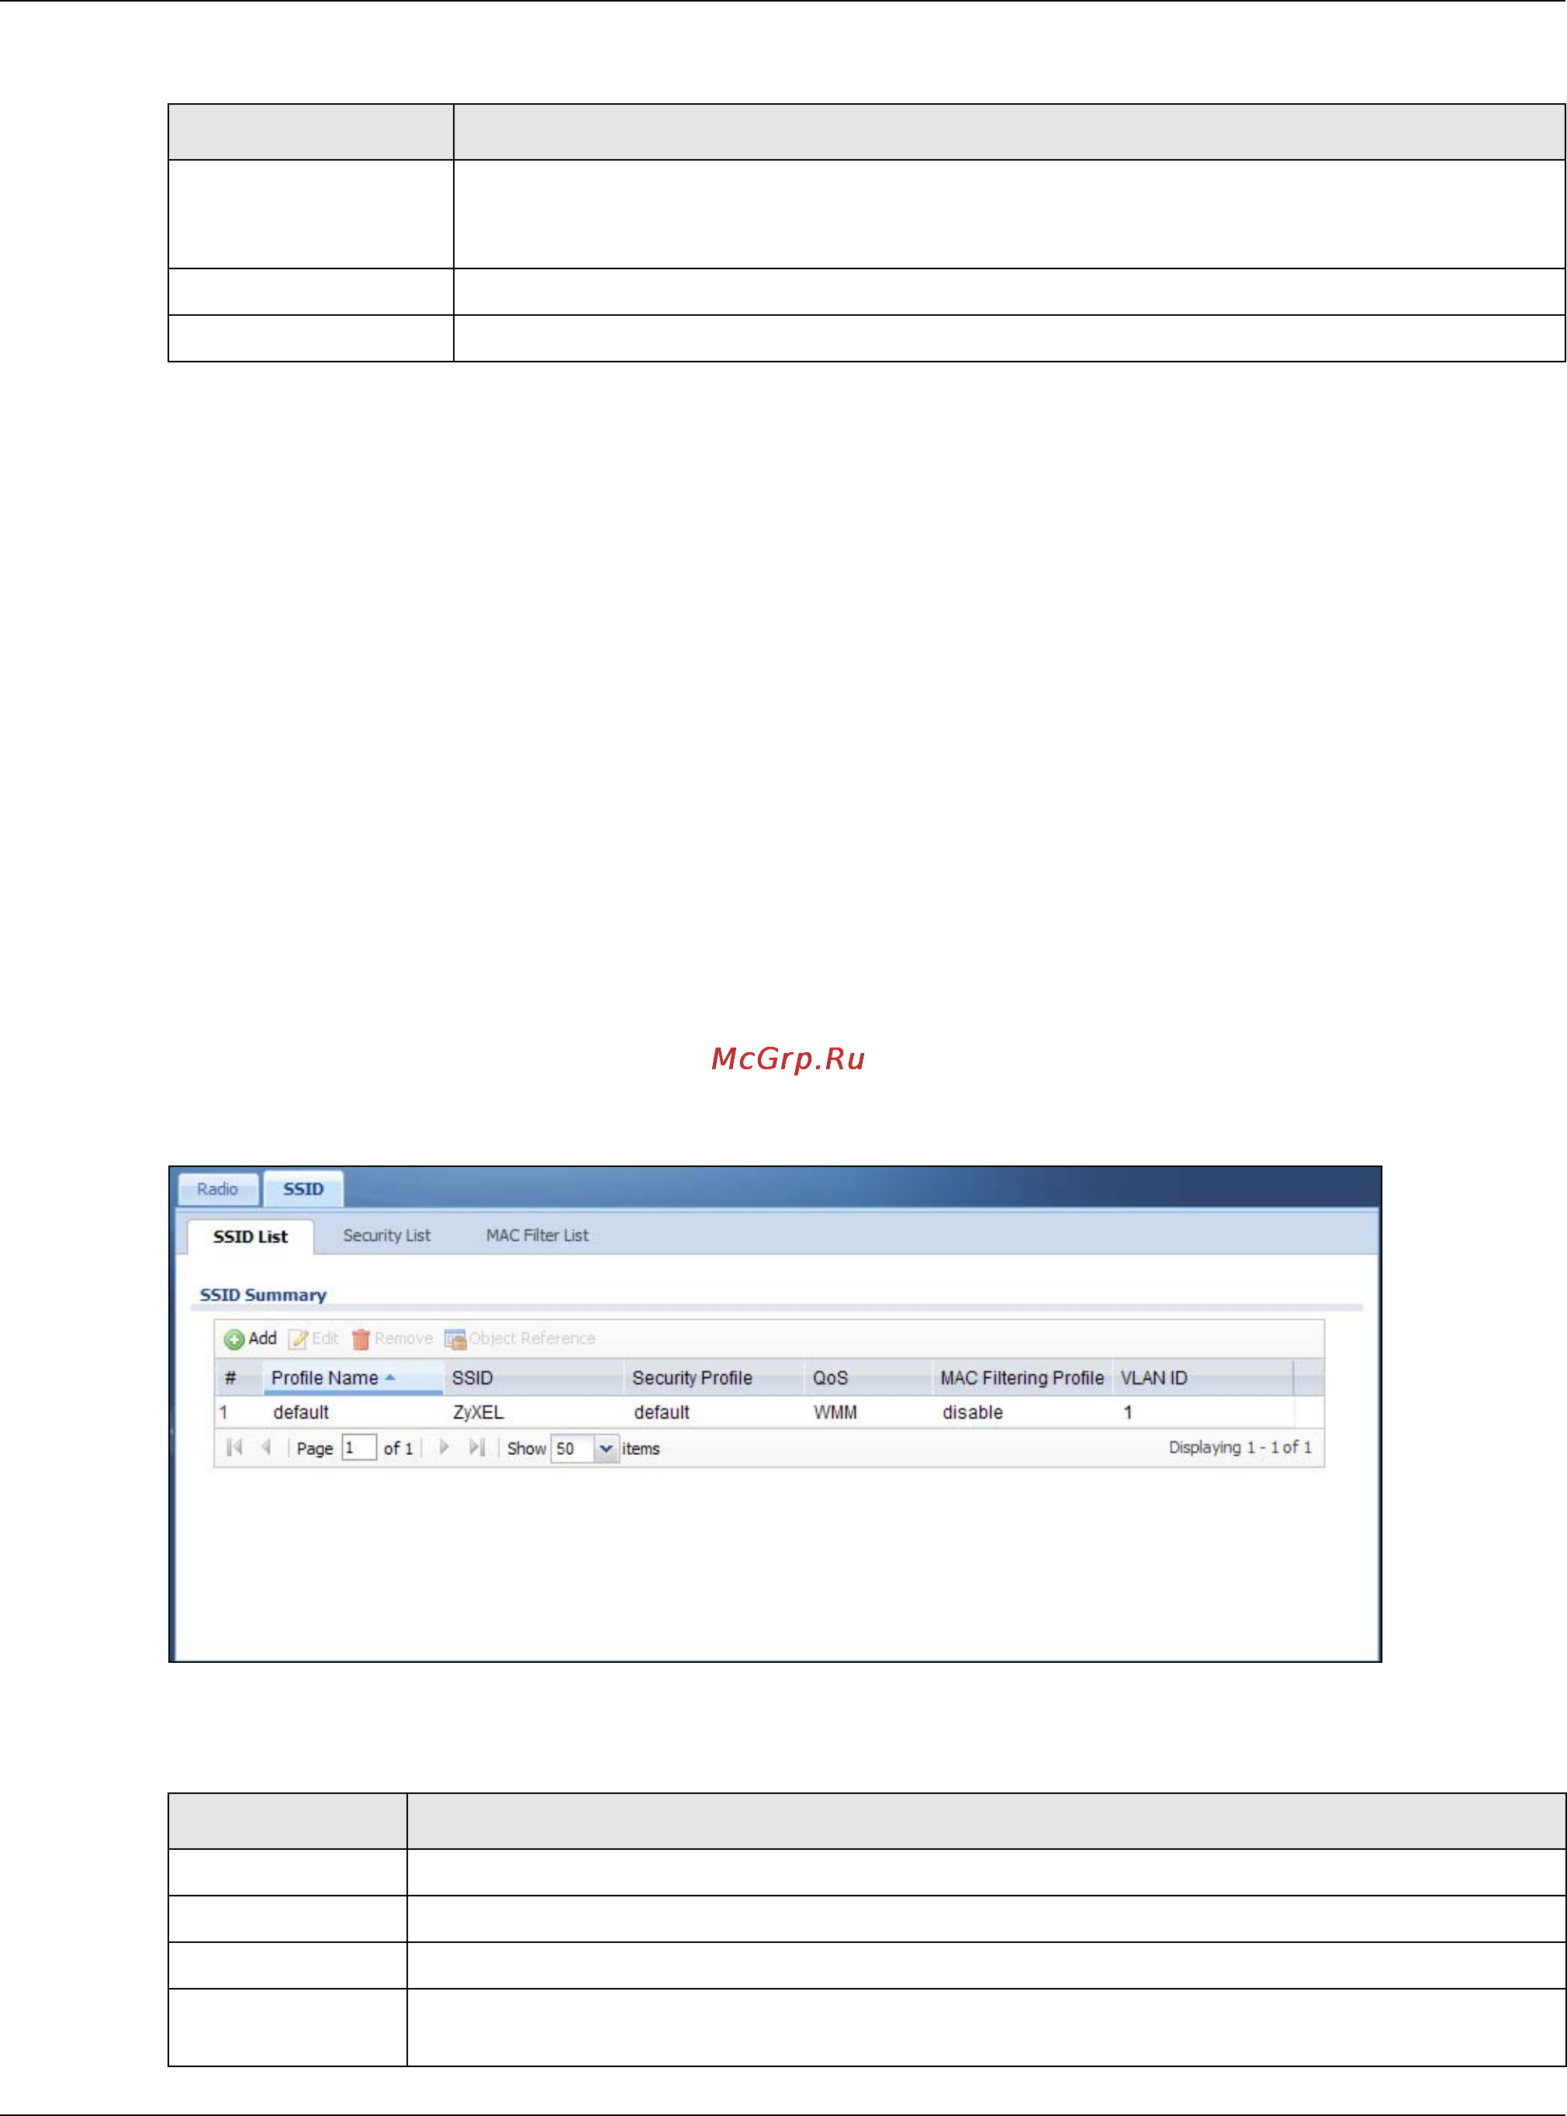Click the Page number input field
1567x2116 pixels.
358,1448
